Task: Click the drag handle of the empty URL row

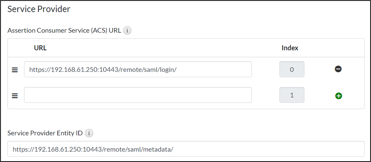Action: click(15, 95)
